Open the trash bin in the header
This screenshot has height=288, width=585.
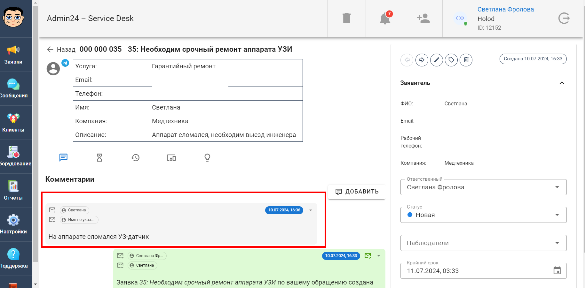pyautogui.click(x=346, y=18)
